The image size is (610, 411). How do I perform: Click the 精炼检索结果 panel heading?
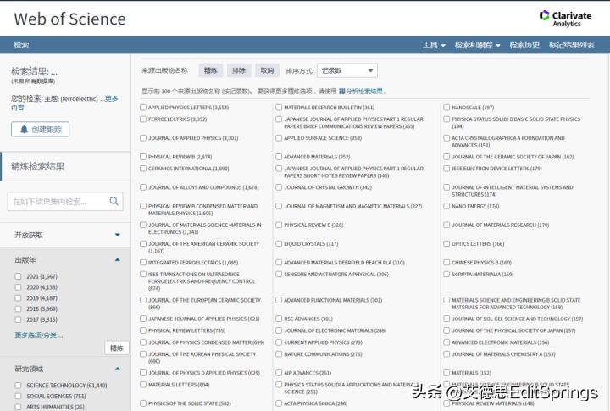point(38,166)
